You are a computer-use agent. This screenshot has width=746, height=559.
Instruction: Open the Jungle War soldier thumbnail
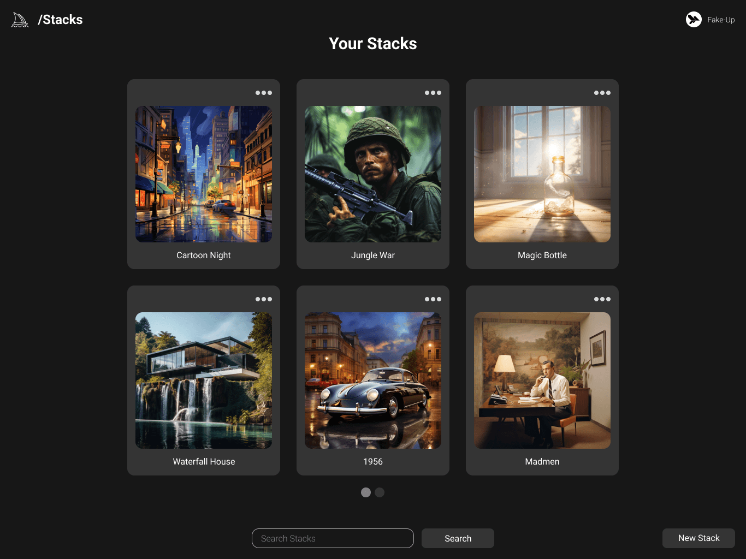click(x=373, y=174)
